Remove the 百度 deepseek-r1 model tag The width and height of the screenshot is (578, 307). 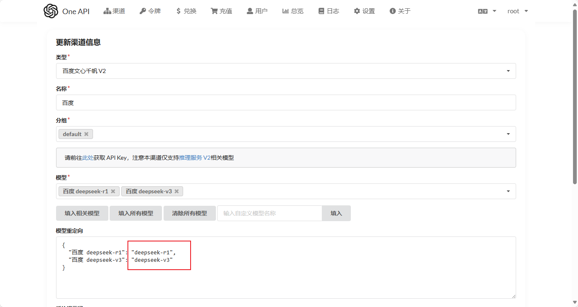pyautogui.click(x=113, y=191)
